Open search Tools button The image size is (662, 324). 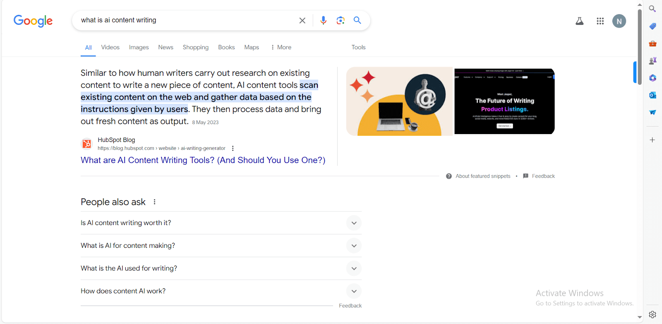tap(358, 47)
